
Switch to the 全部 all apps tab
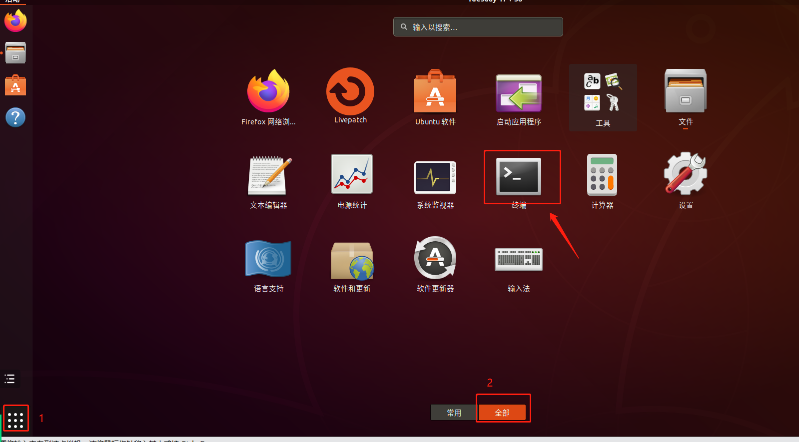click(x=502, y=413)
